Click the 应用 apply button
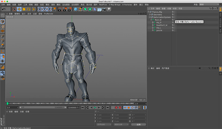The height and width of the screenshot is (129, 222). coord(139,125)
